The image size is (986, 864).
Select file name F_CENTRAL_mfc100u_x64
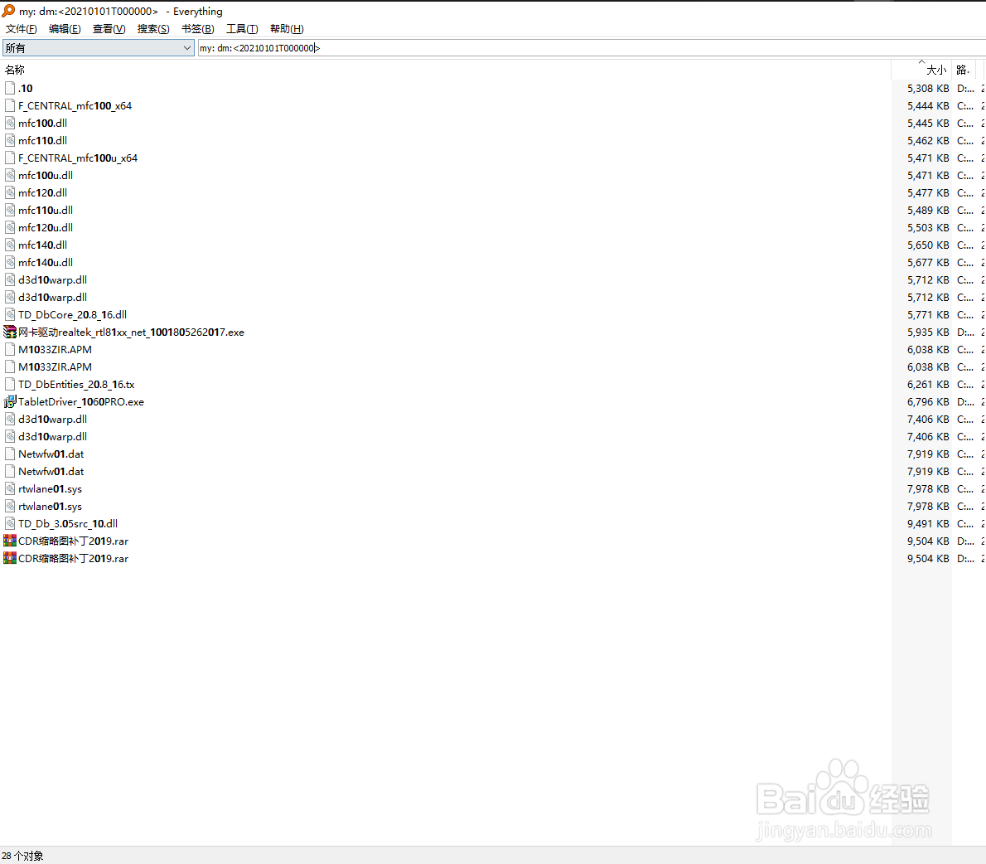point(78,158)
